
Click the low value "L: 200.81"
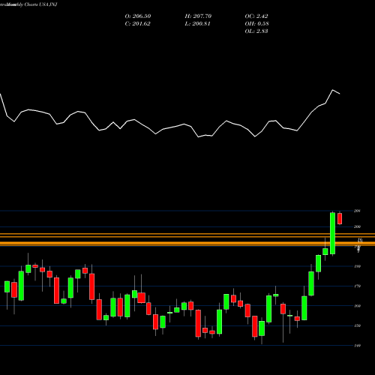pos(197,24)
